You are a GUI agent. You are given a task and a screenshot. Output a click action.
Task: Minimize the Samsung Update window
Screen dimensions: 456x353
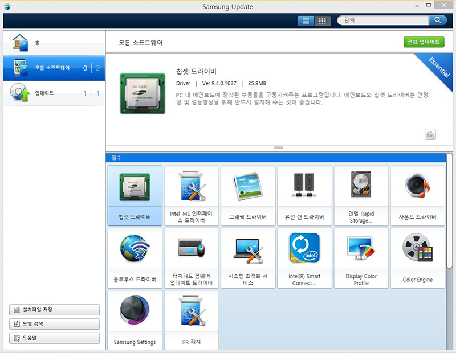417,6
